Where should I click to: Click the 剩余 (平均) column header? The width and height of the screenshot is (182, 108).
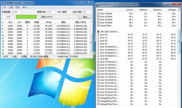pyautogui.click(x=81, y=22)
